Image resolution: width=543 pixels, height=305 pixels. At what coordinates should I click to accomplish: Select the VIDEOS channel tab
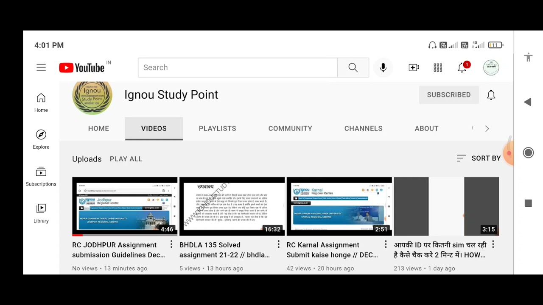coord(154,128)
